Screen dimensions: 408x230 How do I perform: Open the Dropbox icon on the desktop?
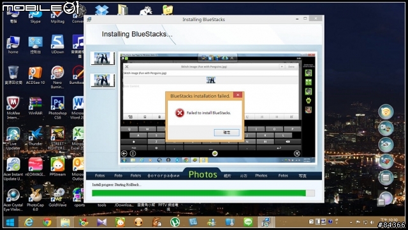tap(102, 10)
